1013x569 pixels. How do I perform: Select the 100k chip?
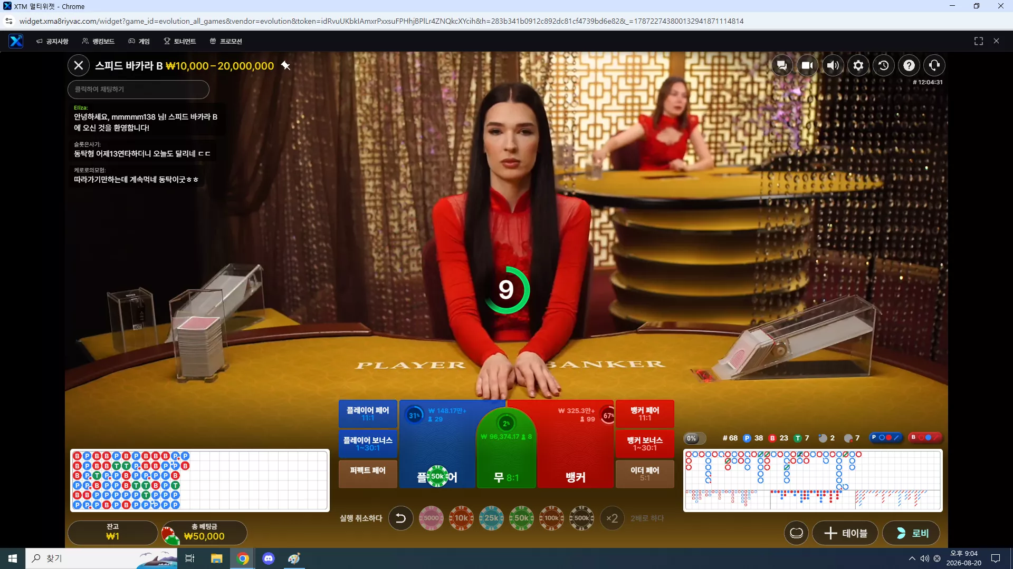tap(551, 518)
